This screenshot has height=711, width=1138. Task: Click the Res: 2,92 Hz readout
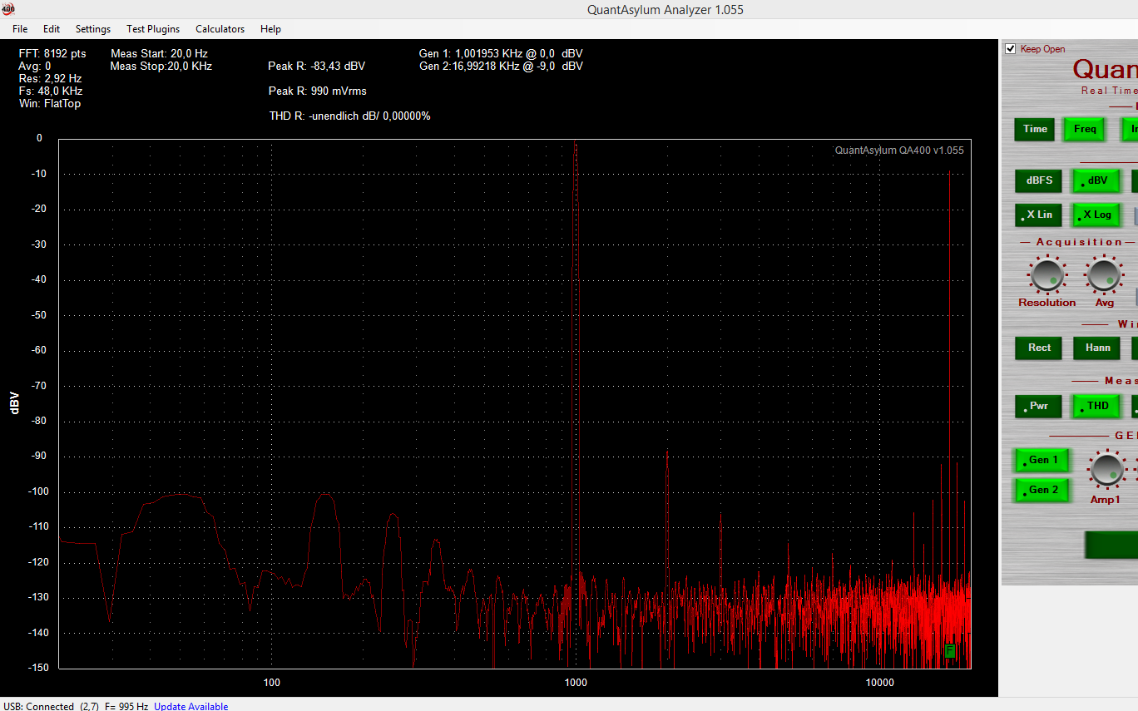[50, 79]
